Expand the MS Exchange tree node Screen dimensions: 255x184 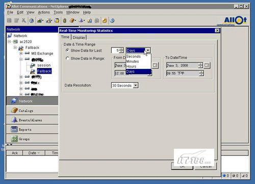[21, 54]
